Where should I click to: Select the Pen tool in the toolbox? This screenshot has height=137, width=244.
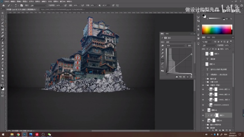(x=3, y=63)
